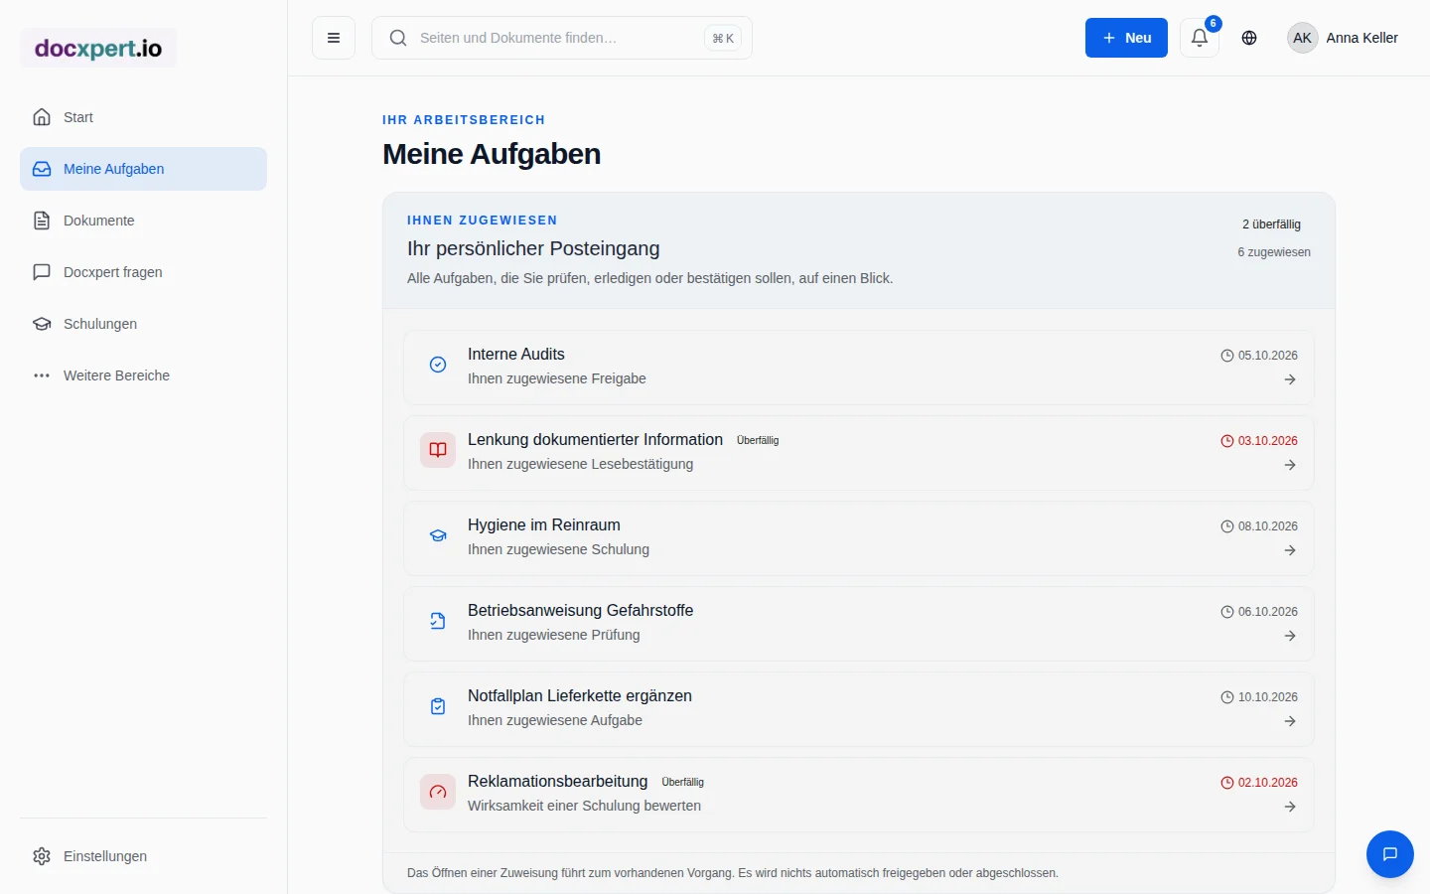Open Einstellungen in the sidebar
The image size is (1430, 894).
[x=143, y=856]
